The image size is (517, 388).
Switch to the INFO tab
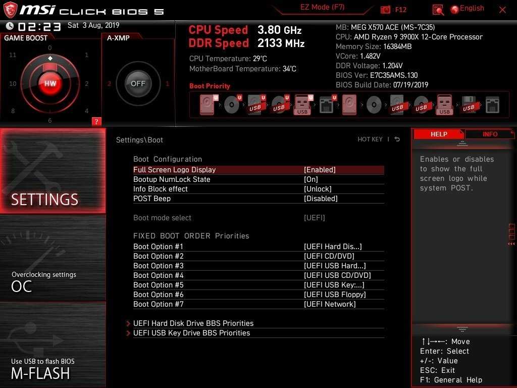point(489,134)
